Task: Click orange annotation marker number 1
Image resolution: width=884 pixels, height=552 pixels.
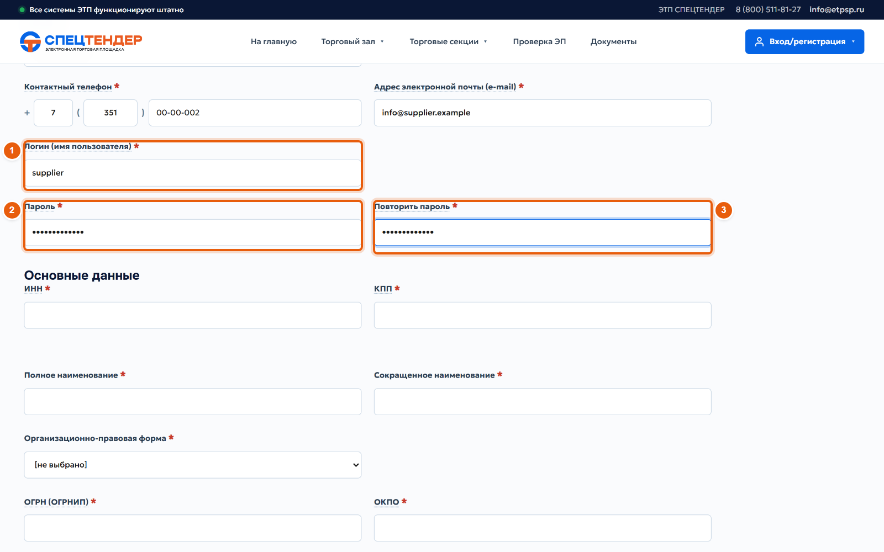Action: coord(12,150)
